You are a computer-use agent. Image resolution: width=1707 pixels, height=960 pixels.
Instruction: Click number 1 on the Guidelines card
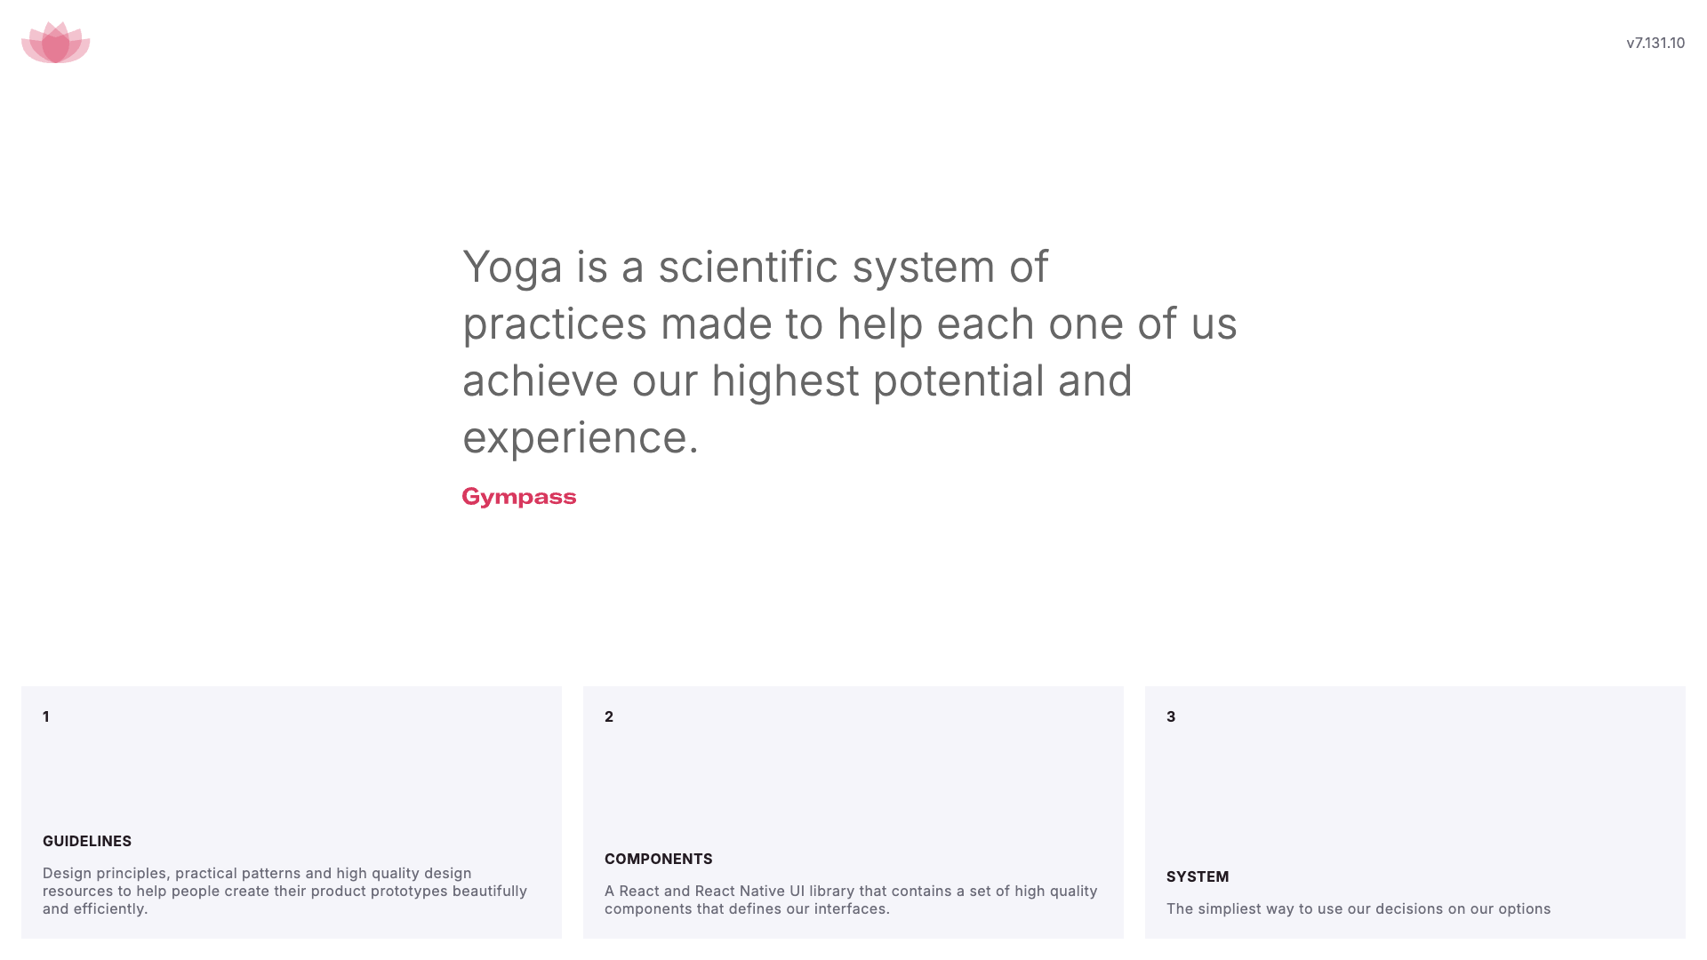(46, 716)
